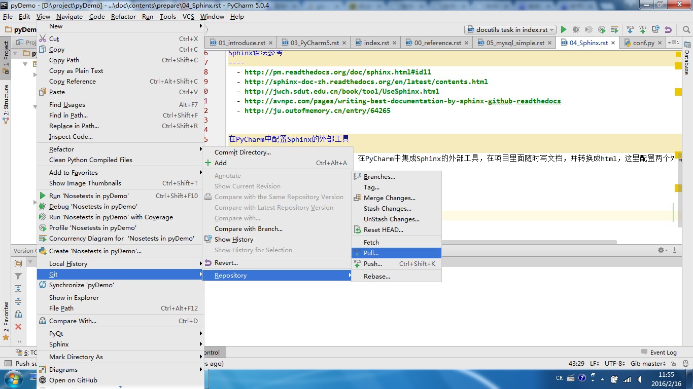Click the volume speaker tray icon
Image resolution: width=693 pixels, height=389 pixels.
click(640, 378)
